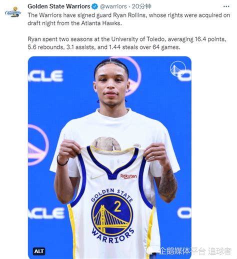The image size is (237, 259).
Task: Click the 企鹅媒体平台 watermark text
Action: [182, 251]
